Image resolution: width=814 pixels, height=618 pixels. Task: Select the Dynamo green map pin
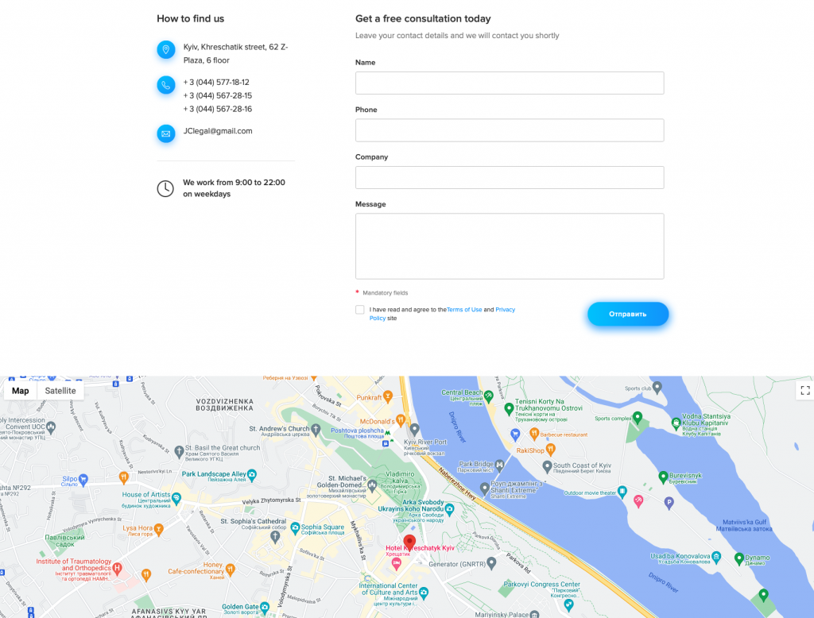[x=739, y=558]
